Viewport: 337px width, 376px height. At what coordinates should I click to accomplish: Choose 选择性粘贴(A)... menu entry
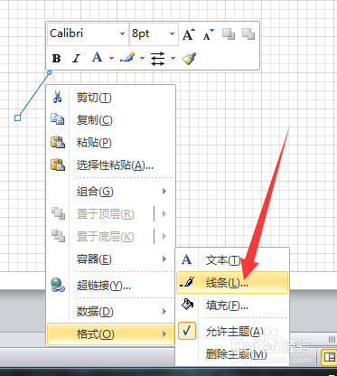(x=110, y=165)
